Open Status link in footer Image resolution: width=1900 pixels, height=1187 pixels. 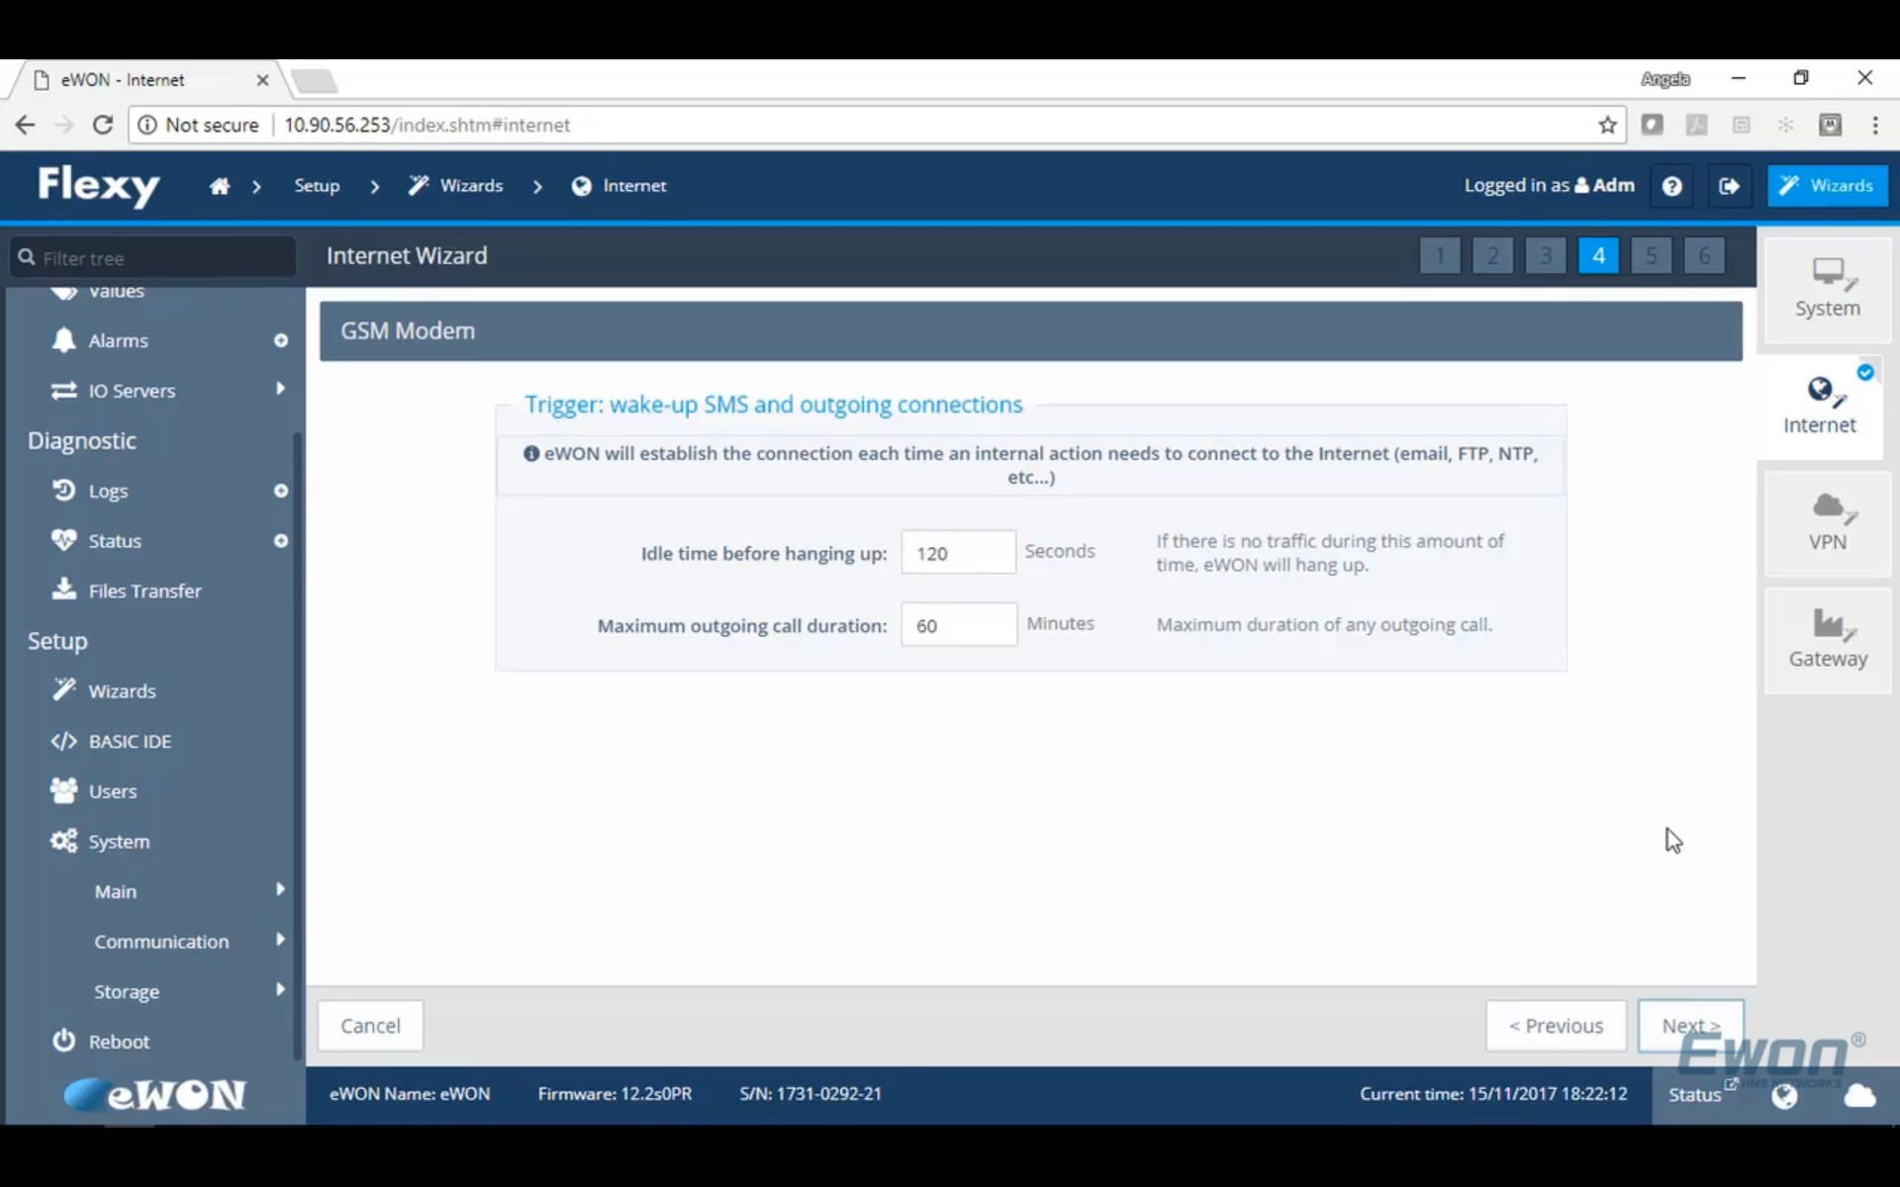(1695, 1094)
